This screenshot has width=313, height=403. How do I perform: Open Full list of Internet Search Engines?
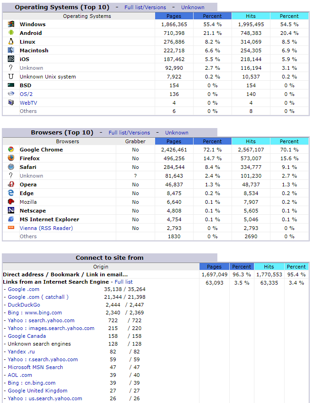click(124, 282)
